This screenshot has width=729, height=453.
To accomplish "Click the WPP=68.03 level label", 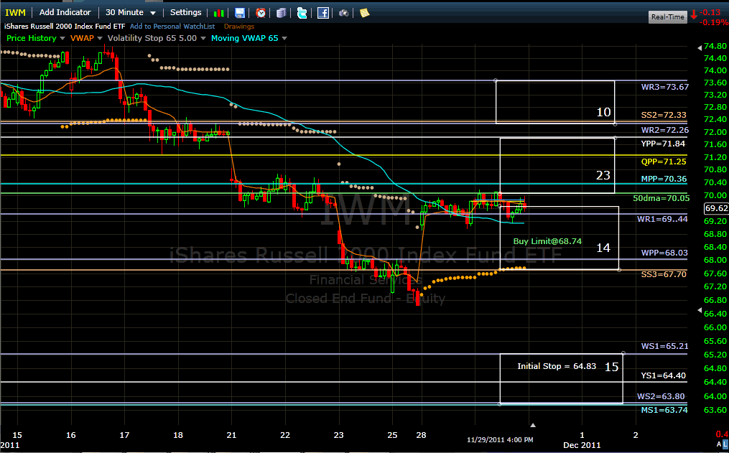I will click(664, 253).
